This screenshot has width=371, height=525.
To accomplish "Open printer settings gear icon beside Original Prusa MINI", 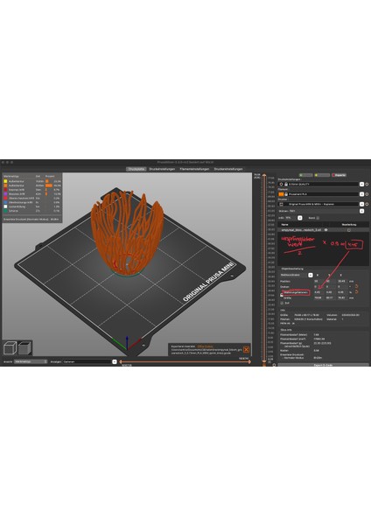I will click(367, 204).
